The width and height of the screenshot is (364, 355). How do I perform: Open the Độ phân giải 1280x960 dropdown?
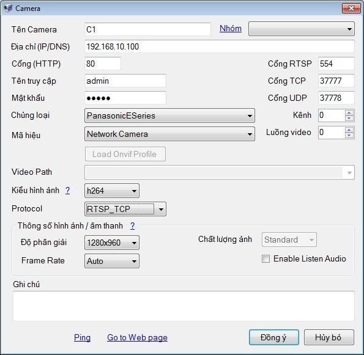[112, 243]
